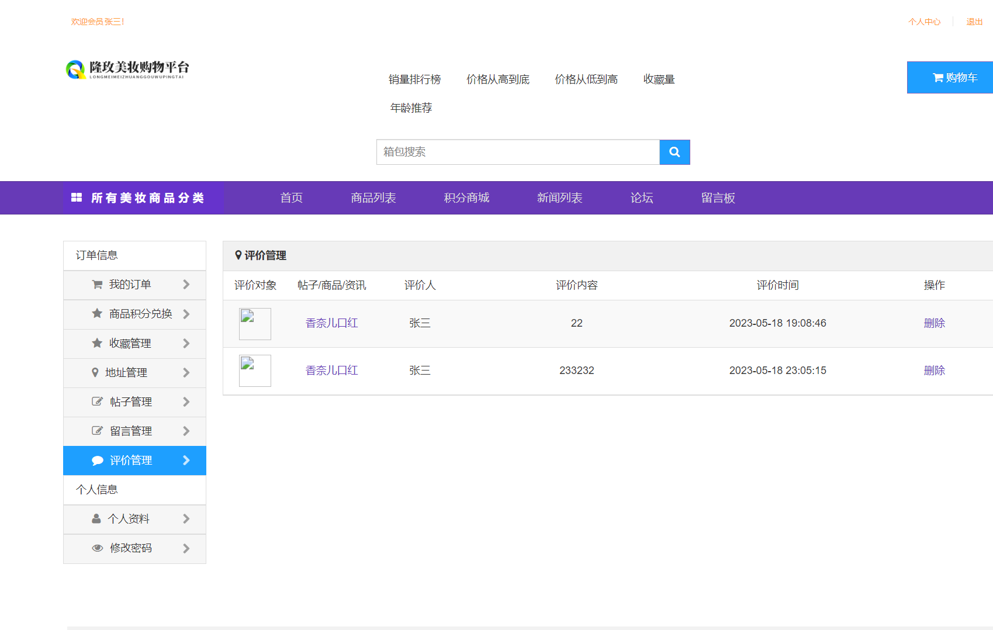The image size is (993, 630).
Task: Click the 操作 column header
Action: [x=935, y=285]
